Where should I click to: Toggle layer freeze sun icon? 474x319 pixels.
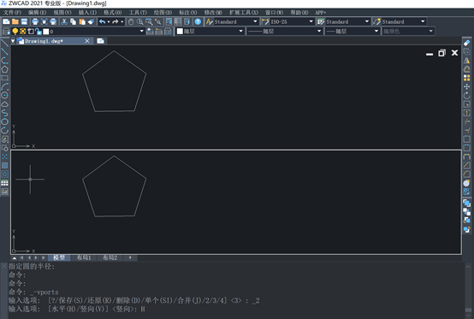22,32
